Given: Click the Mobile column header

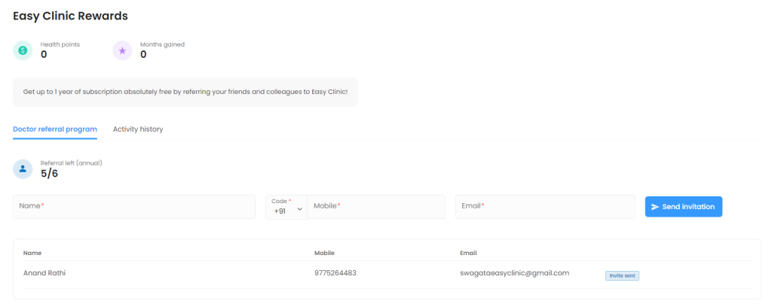Looking at the screenshot, I should pyautogui.click(x=324, y=253).
